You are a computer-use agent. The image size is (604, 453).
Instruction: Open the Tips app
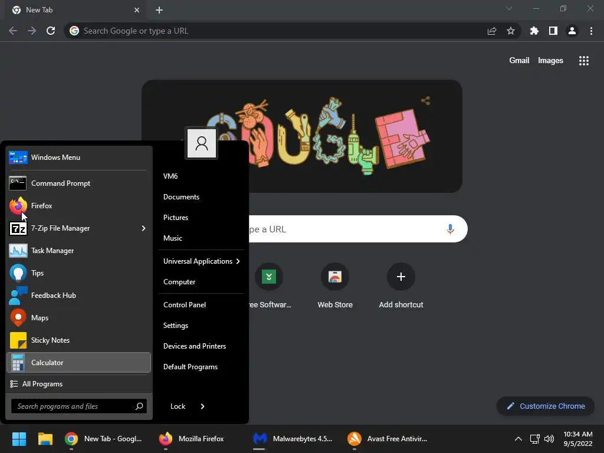[x=78, y=273]
